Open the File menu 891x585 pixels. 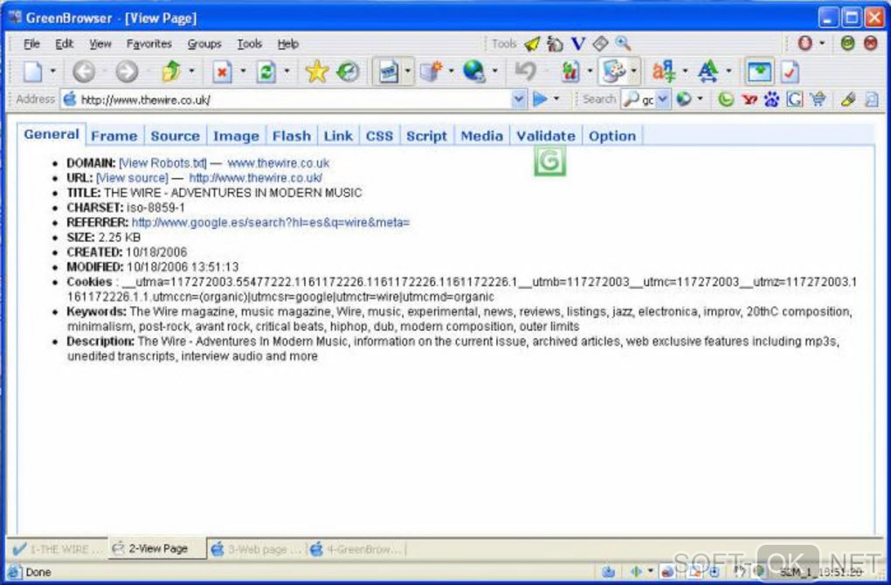31,44
